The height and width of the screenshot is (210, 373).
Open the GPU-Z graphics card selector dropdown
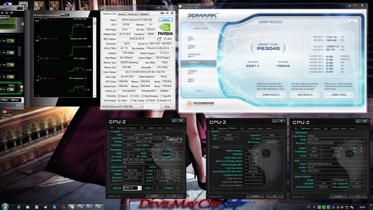[122, 106]
